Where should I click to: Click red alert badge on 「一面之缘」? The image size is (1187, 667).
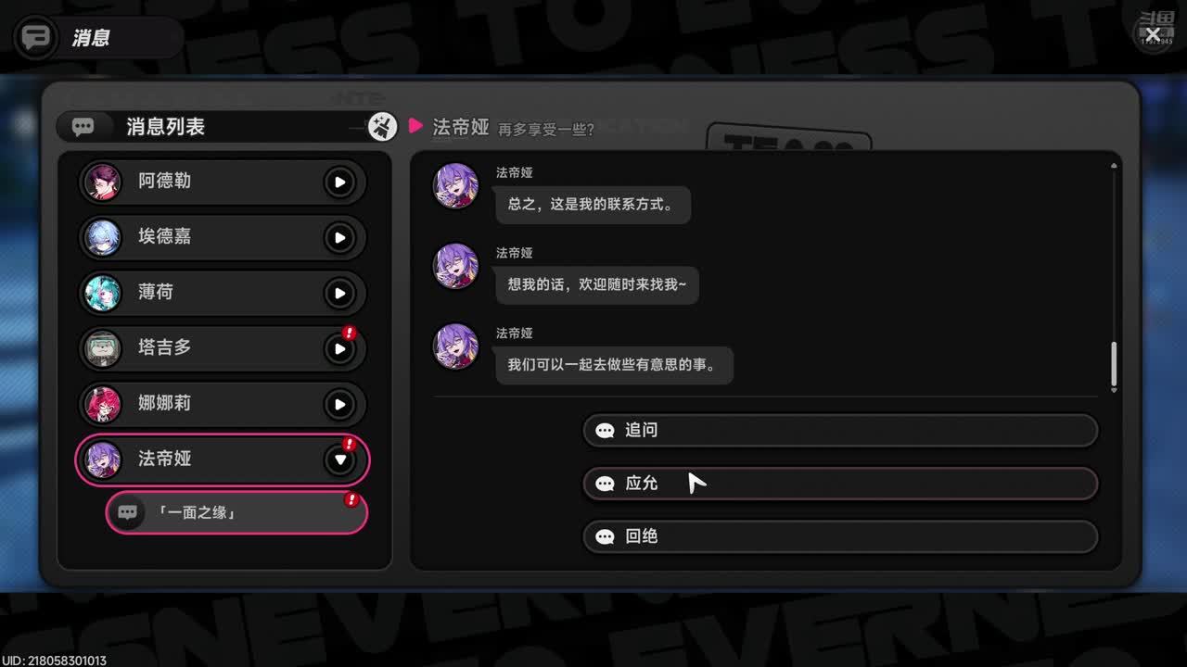tap(351, 499)
